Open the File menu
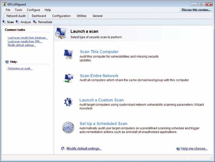This screenshot has width=215, height=162. tap(8, 10)
